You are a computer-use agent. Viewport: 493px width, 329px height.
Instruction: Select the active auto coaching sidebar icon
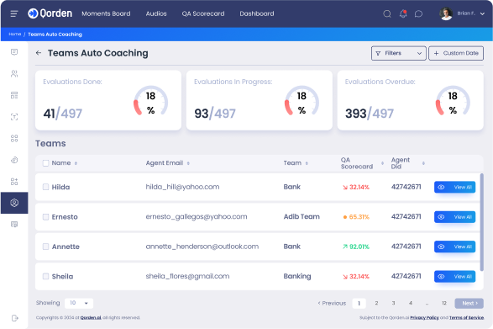point(14,203)
